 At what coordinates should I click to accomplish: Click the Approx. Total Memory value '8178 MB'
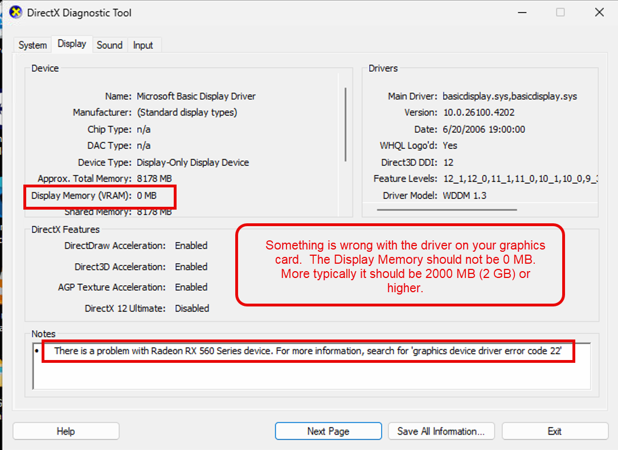tap(154, 179)
